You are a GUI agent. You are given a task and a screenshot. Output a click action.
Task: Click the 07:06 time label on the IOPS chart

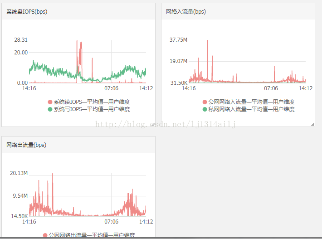click(x=111, y=88)
